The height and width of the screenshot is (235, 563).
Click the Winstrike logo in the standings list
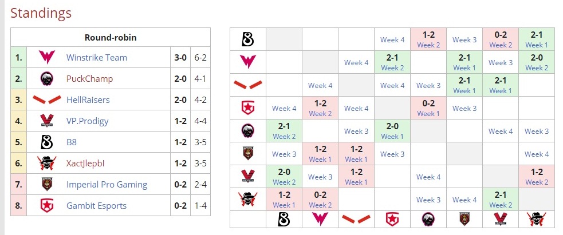tap(46, 58)
